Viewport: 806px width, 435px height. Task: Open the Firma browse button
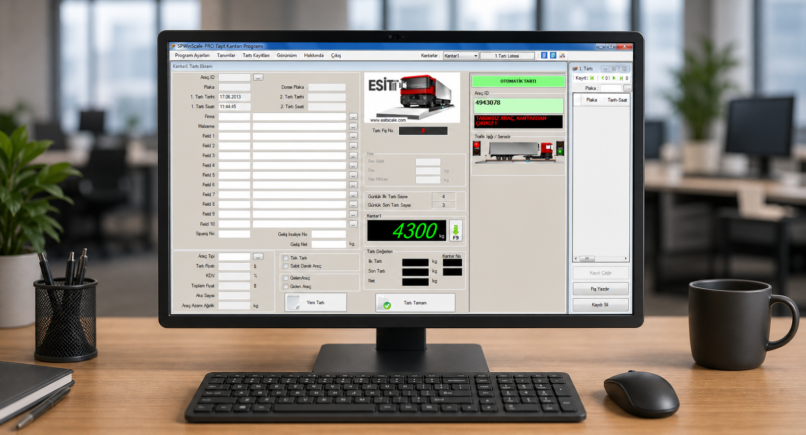point(353,117)
